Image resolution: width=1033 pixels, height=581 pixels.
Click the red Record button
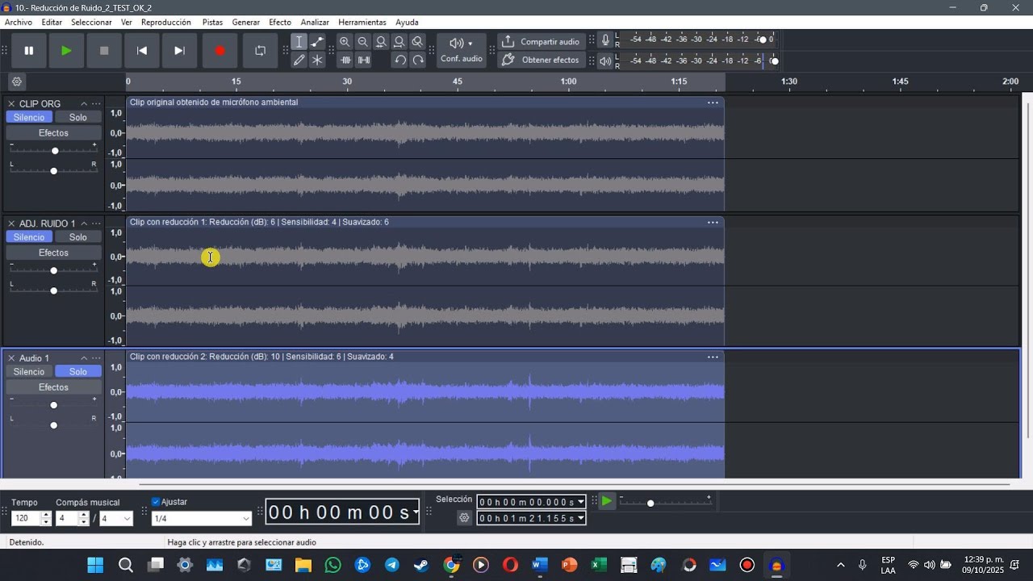point(220,51)
